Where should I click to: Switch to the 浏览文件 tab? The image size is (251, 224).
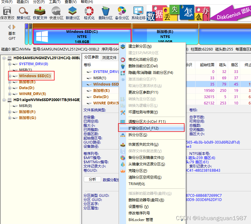point(109,58)
